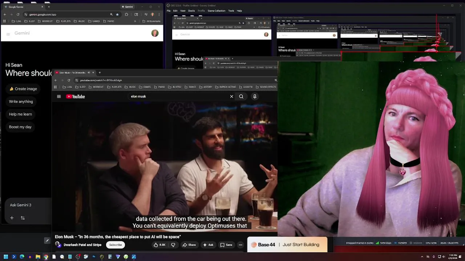Open LOCK FIX bookmark folder
The image size is (465, 261).
click(246, 87)
